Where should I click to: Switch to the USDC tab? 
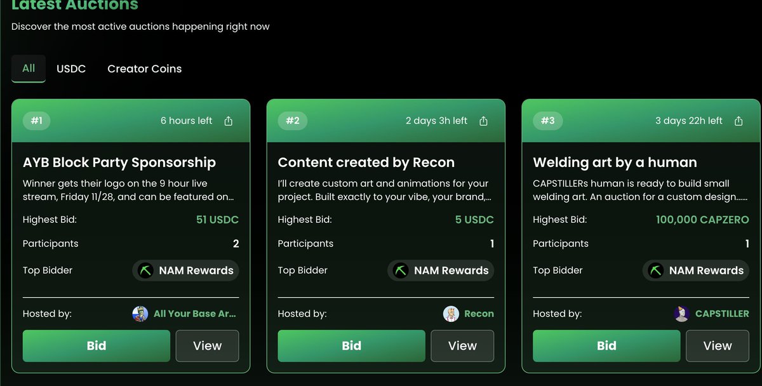[x=71, y=69]
